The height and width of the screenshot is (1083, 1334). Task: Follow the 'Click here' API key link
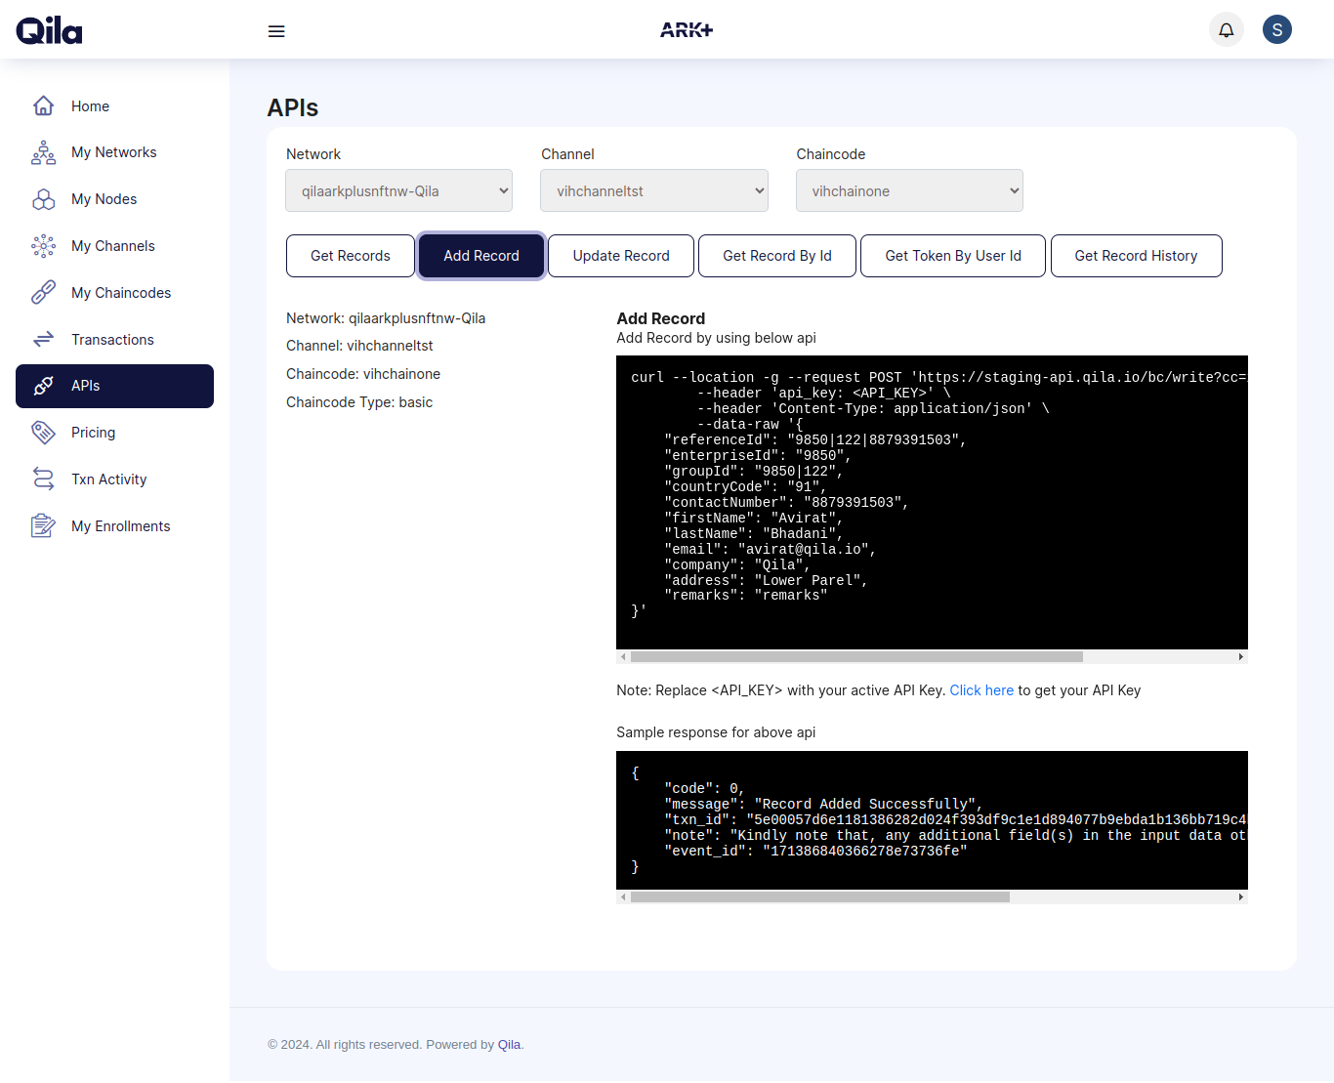pyautogui.click(x=981, y=690)
